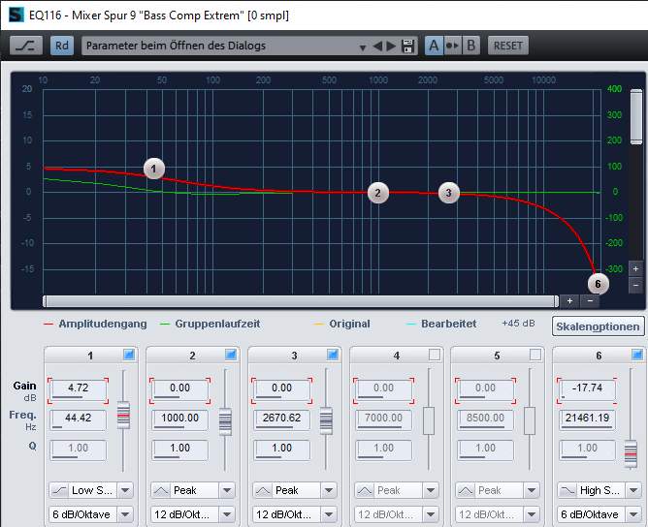
Task: Switch to comparison setting B
Action: point(471,46)
